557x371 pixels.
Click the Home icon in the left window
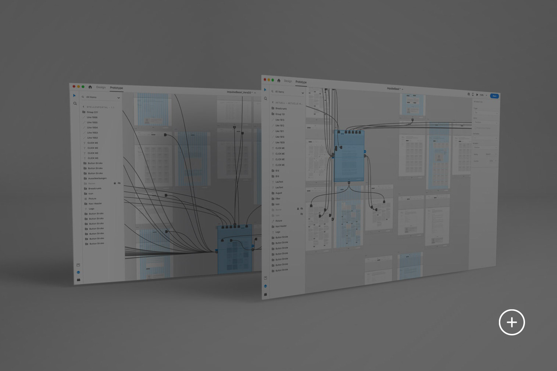[x=90, y=87]
